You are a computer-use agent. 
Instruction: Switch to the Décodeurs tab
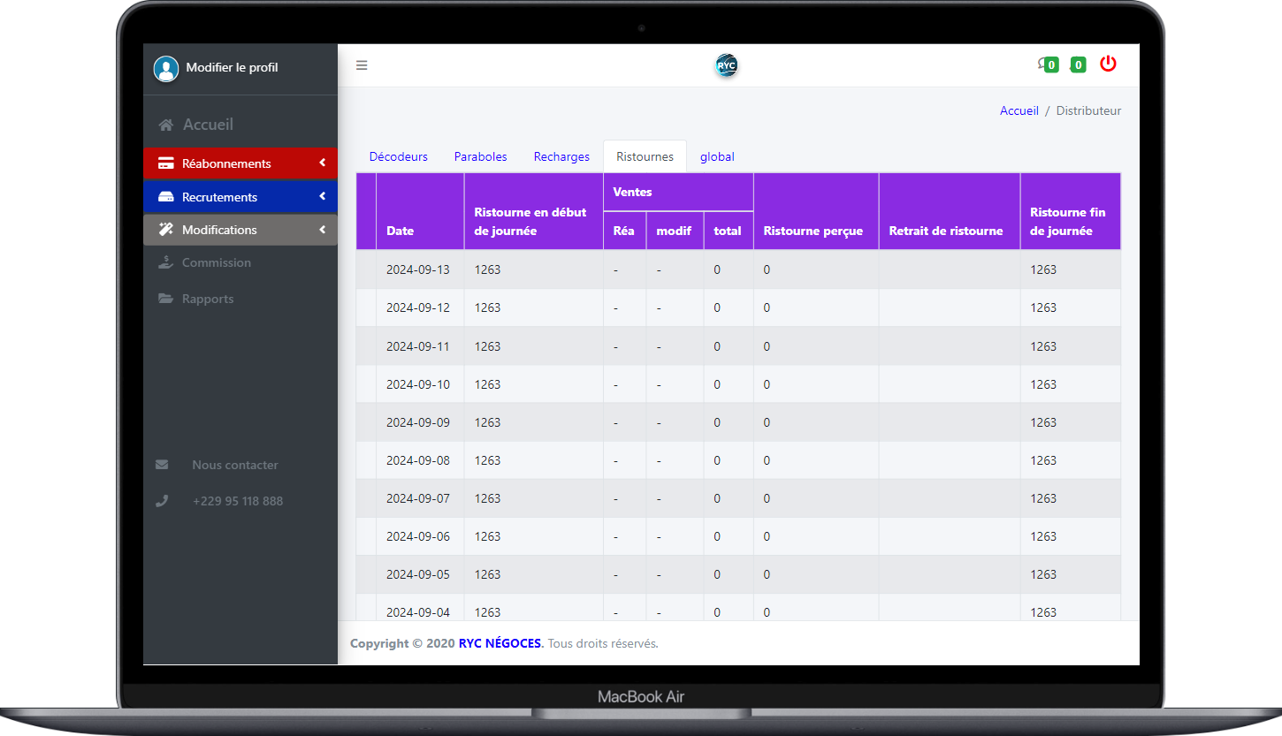pos(398,156)
